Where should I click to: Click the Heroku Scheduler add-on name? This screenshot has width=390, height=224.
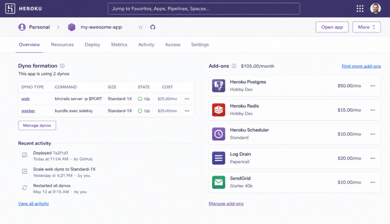[249, 130]
